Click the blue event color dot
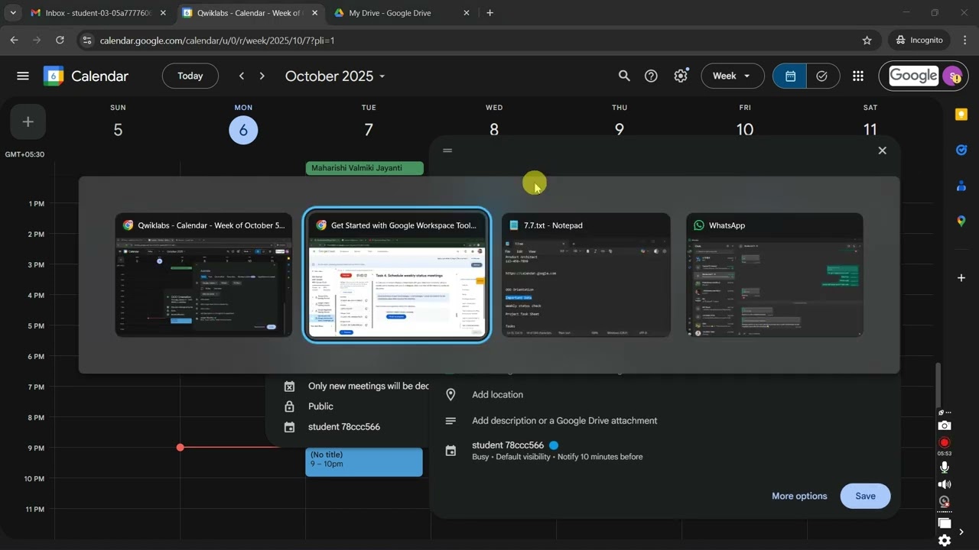 (554, 445)
